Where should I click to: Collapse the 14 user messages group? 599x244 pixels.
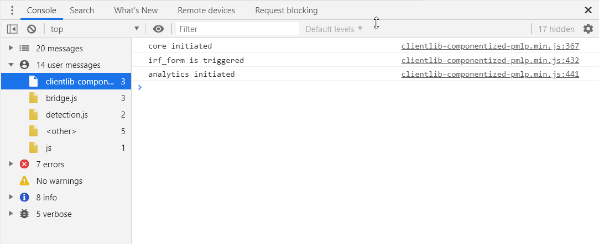(11, 65)
